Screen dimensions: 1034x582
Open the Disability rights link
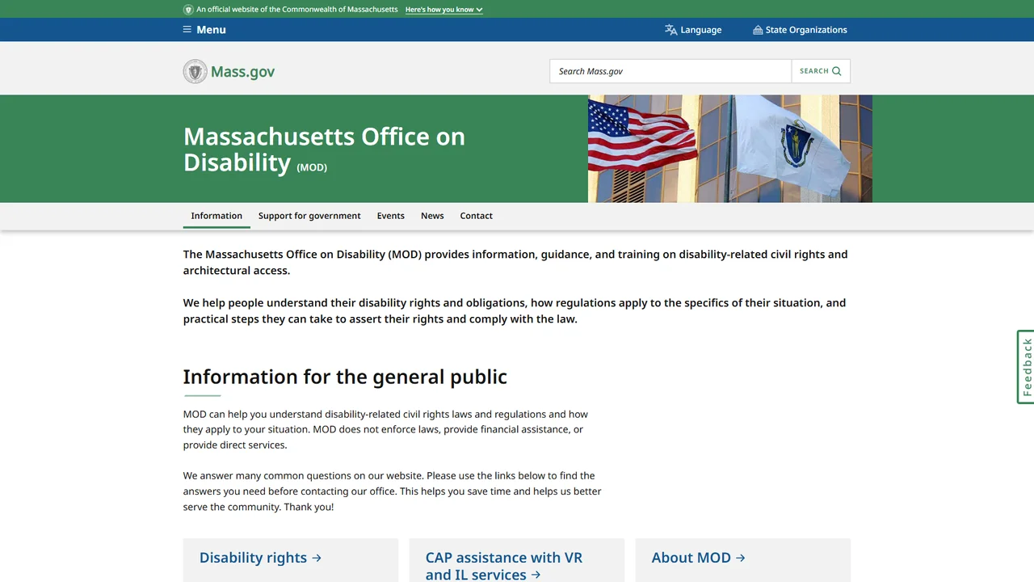click(x=260, y=558)
